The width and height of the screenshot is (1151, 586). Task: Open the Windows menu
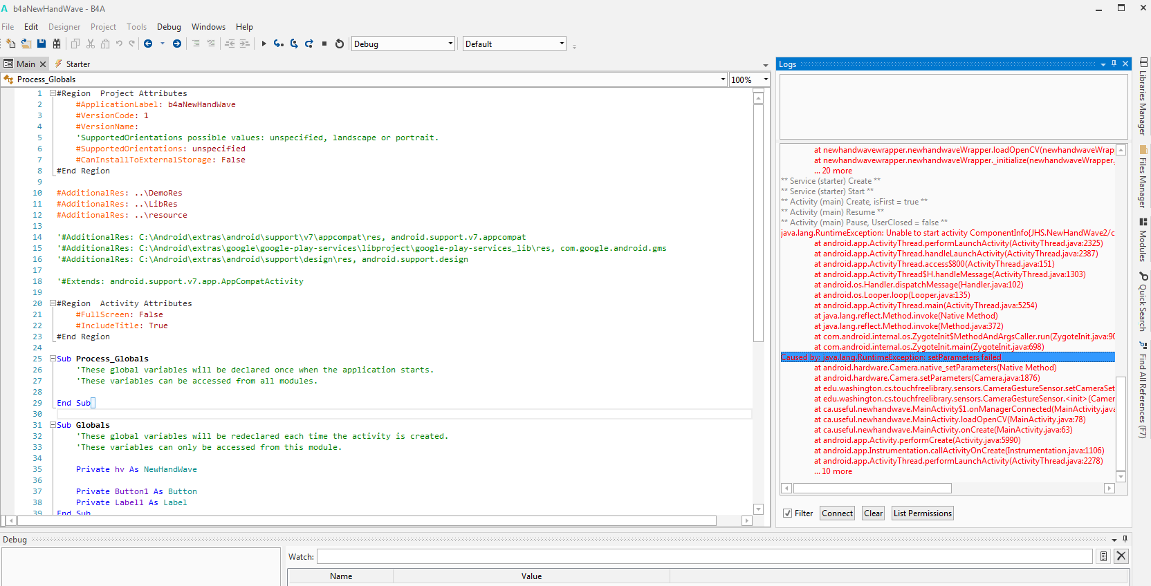pyautogui.click(x=208, y=27)
